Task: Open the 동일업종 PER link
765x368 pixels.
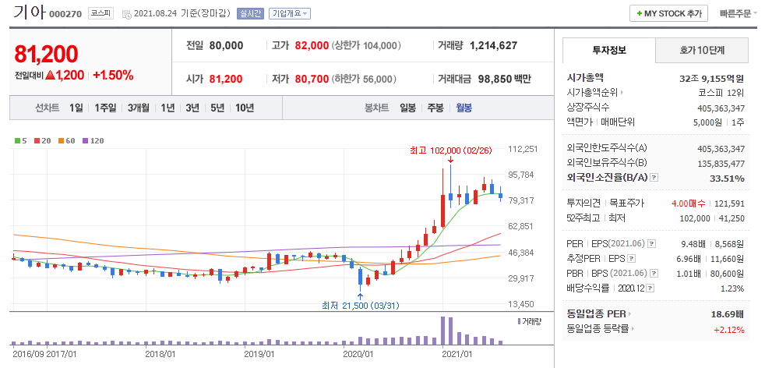Action: (598, 314)
